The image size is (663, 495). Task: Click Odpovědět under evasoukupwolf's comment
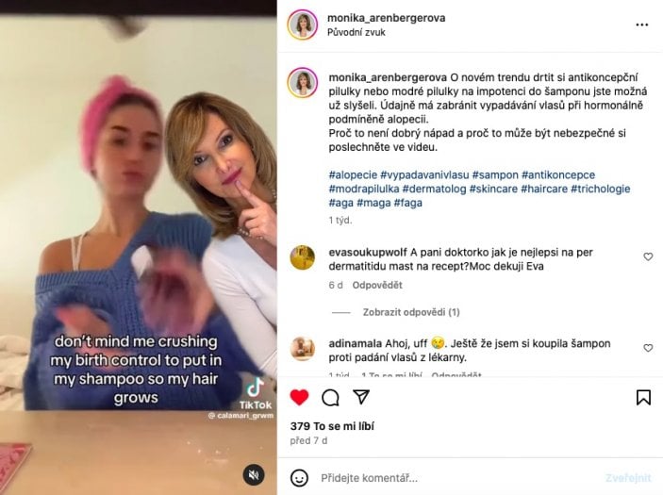(377, 285)
